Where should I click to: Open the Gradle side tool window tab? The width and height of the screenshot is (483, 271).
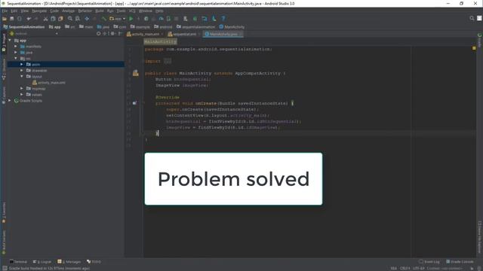480,40
